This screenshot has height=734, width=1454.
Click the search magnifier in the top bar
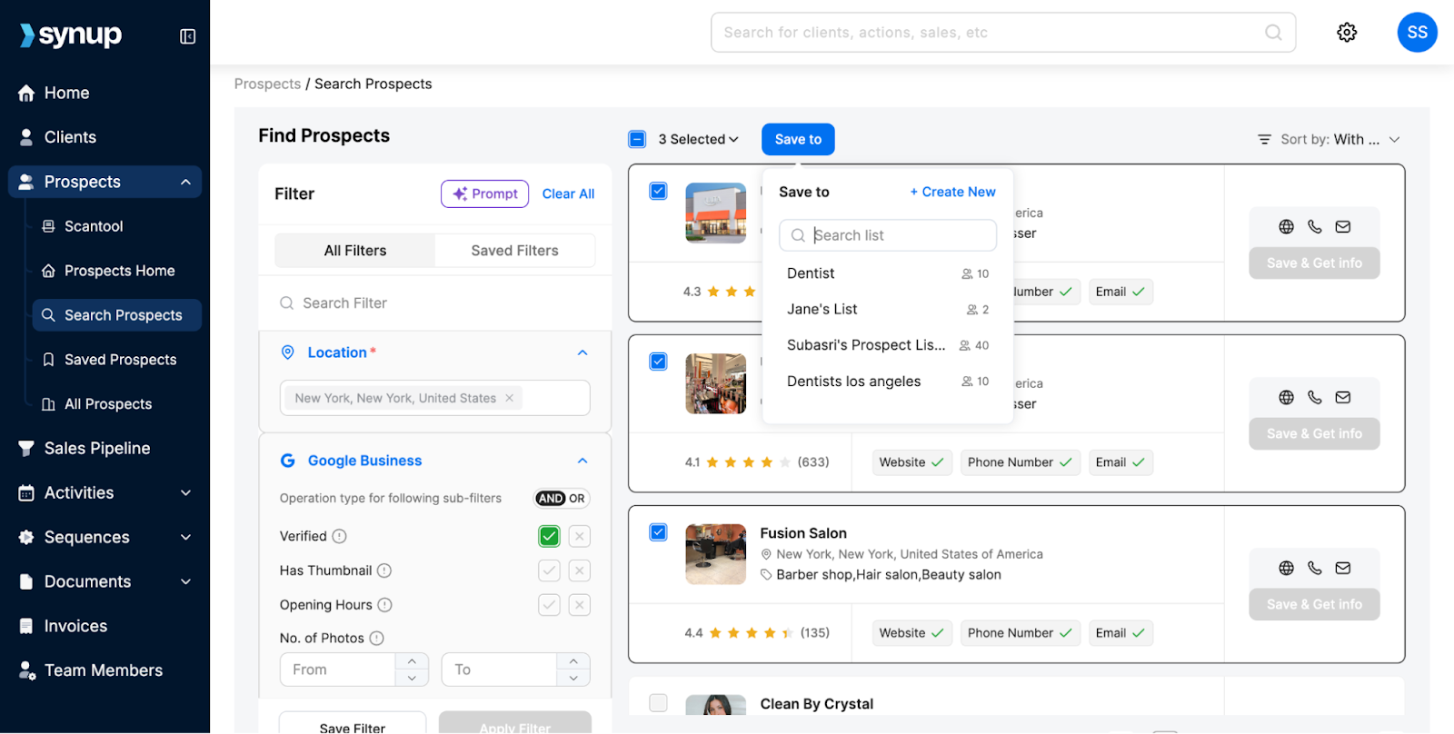point(1273,33)
